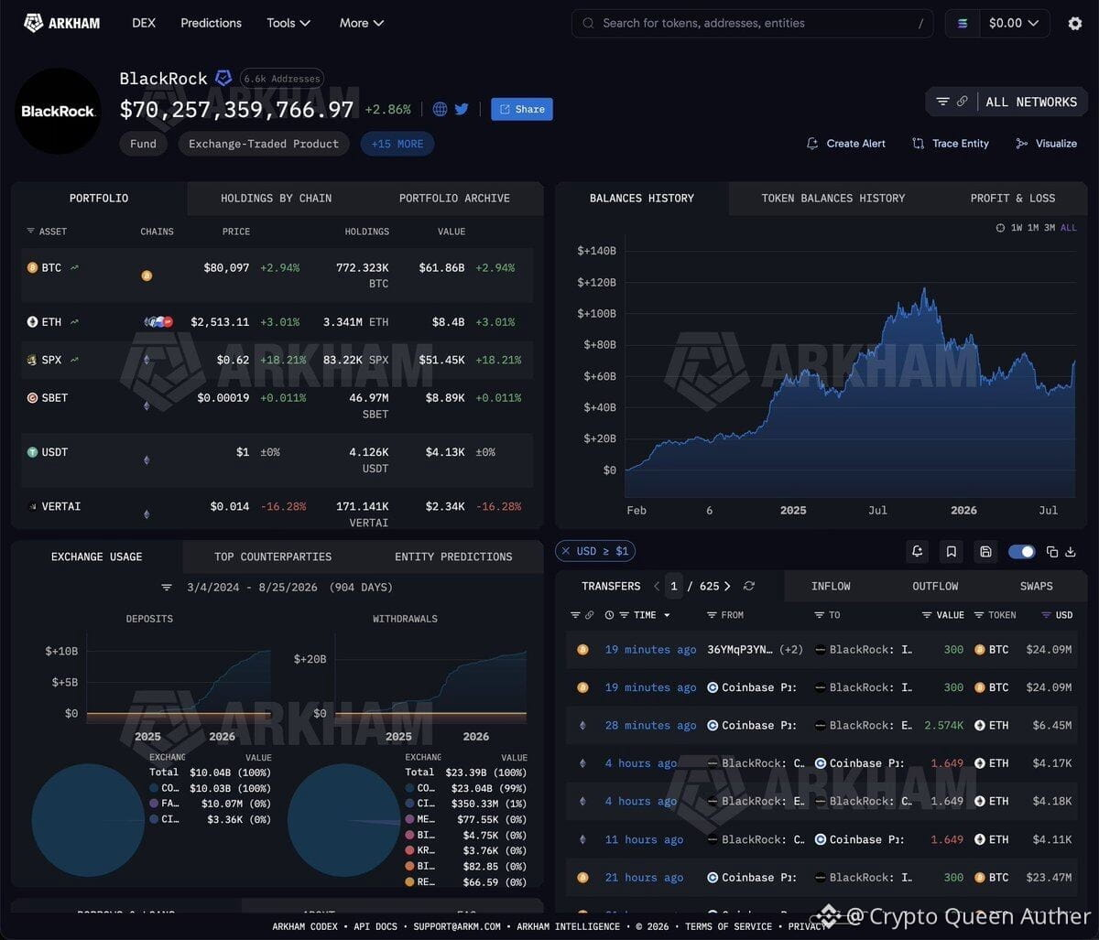Open Predictions in the top nav
1099x940 pixels.
pos(212,23)
